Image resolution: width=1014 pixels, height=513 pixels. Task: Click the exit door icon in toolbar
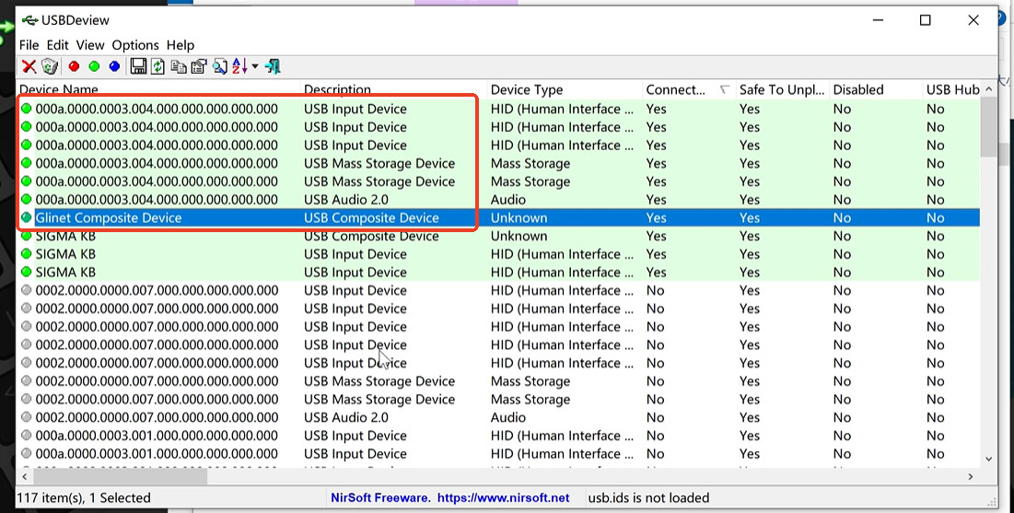tap(273, 66)
